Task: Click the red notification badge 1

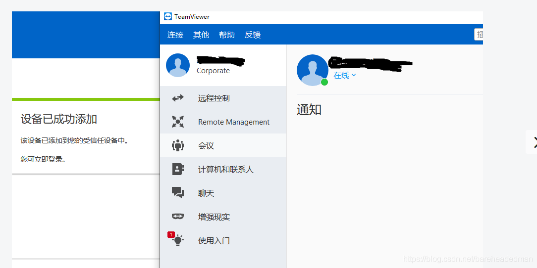Action: 171,234
